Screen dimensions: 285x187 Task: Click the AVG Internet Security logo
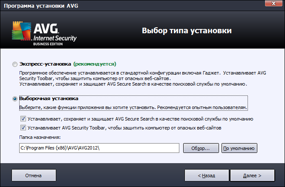coord(44,33)
